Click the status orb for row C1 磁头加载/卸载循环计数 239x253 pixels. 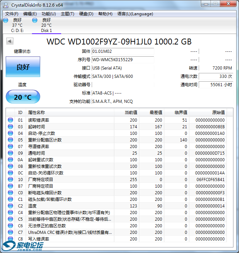[10, 199]
